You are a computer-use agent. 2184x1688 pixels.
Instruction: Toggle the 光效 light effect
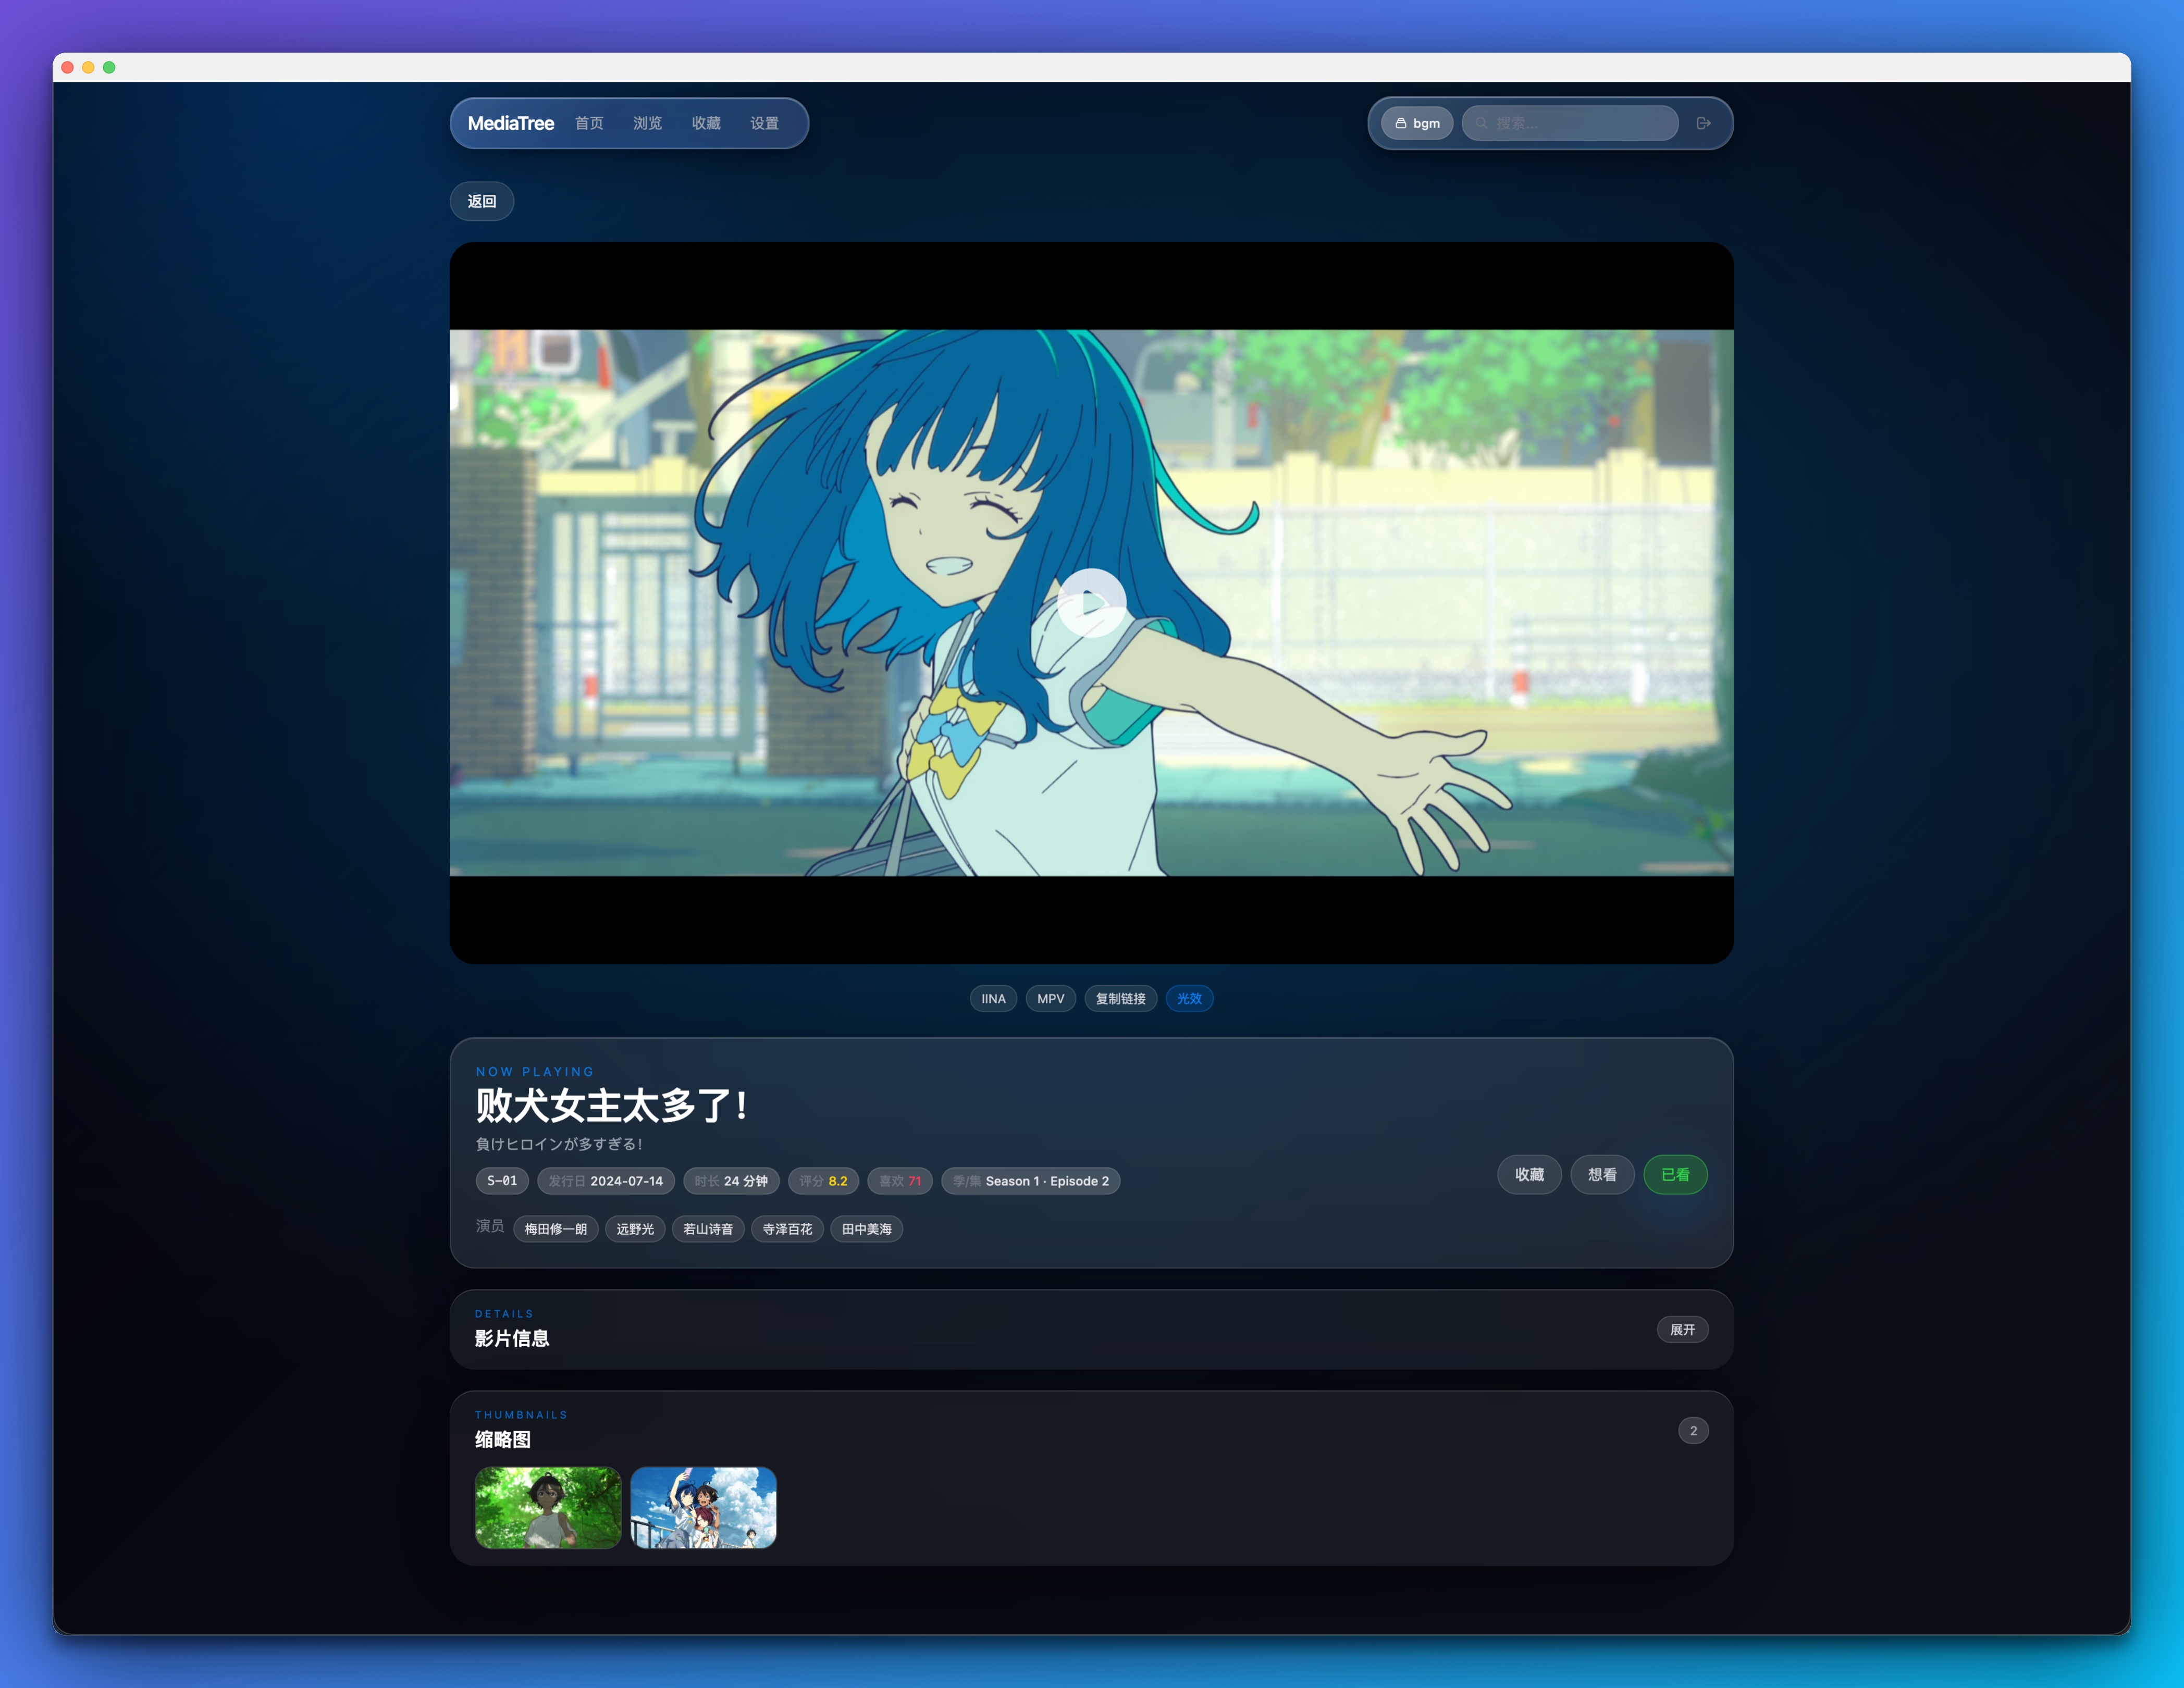click(x=1189, y=998)
